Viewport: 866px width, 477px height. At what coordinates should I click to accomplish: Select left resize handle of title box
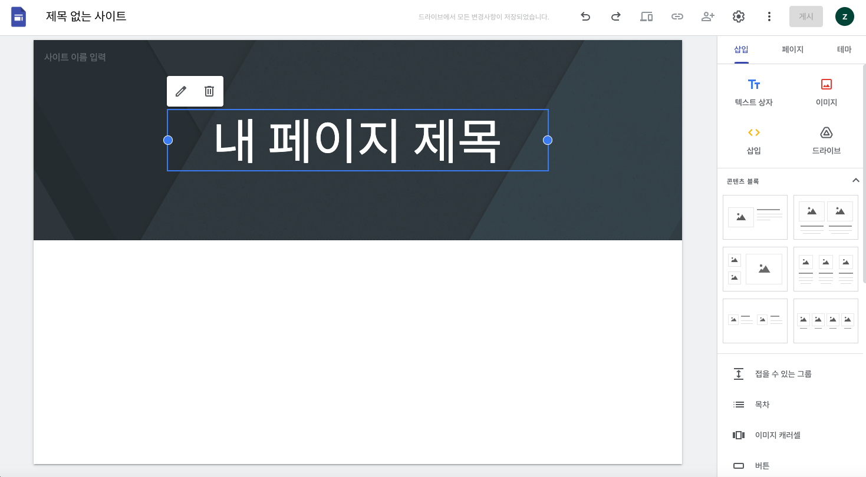coord(168,140)
